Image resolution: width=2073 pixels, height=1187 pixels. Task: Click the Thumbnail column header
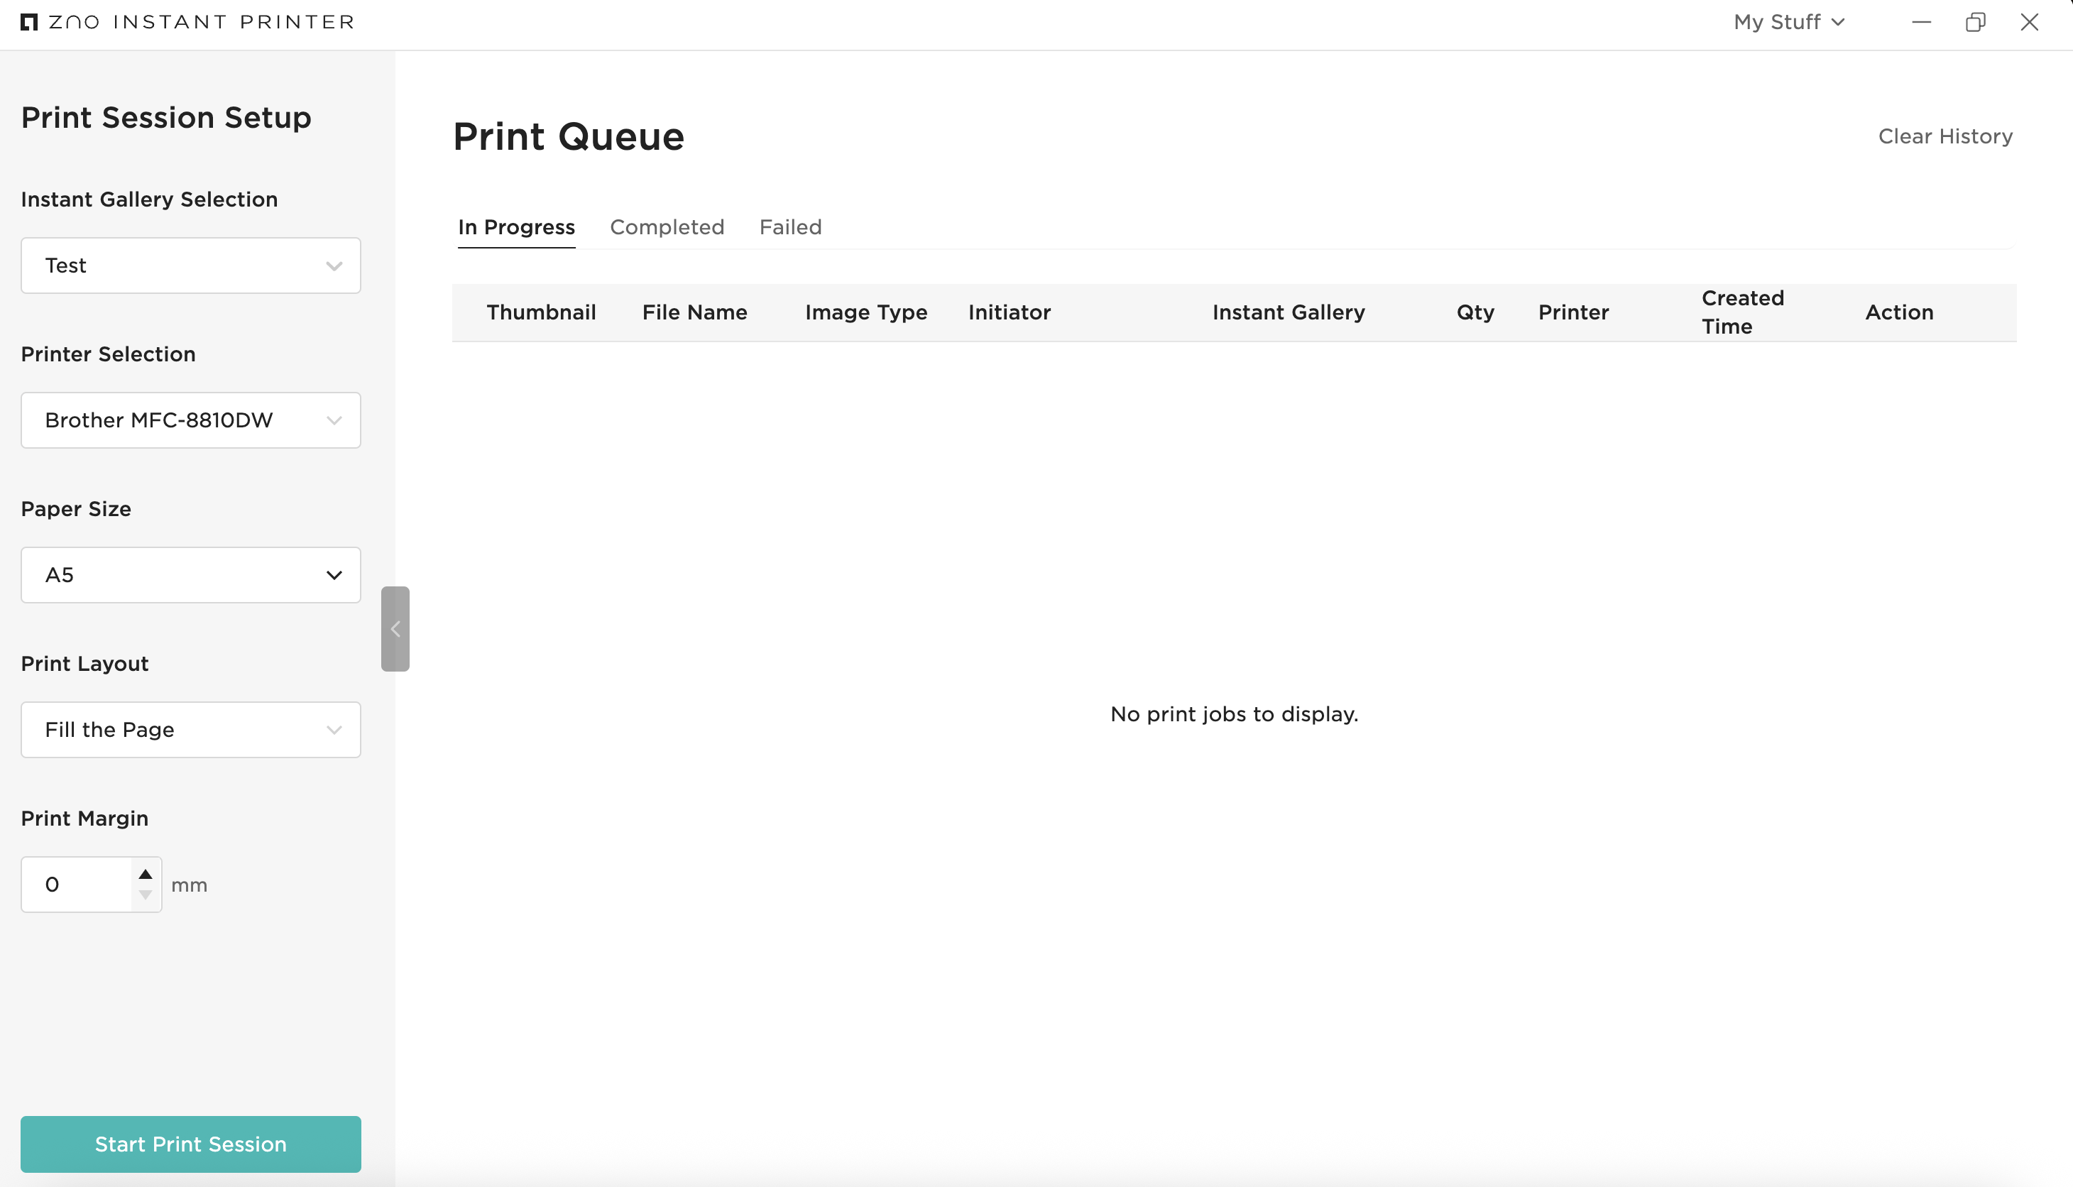[x=541, y=312]
